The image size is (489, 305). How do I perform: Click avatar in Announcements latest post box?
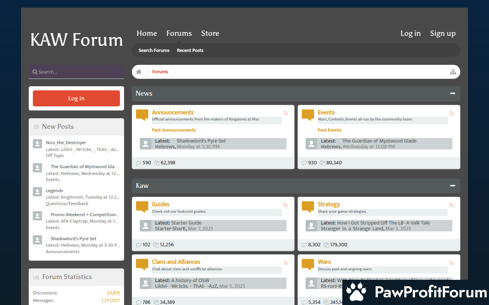[146, 144]
